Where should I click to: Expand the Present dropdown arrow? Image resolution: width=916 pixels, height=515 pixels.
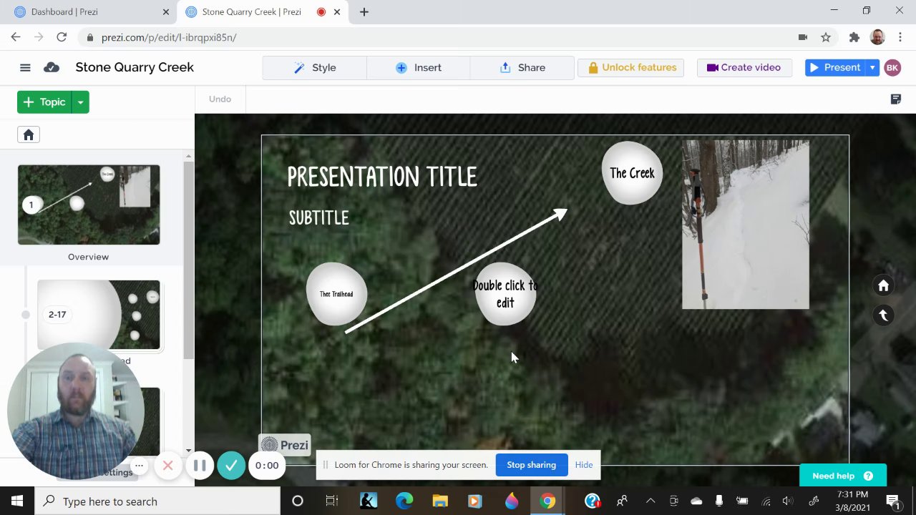tap(872, 67)
